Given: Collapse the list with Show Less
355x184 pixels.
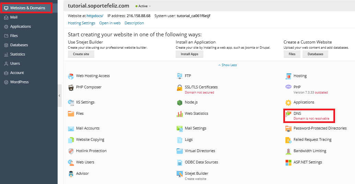Looking at the screenshot, I should point(227,65).
